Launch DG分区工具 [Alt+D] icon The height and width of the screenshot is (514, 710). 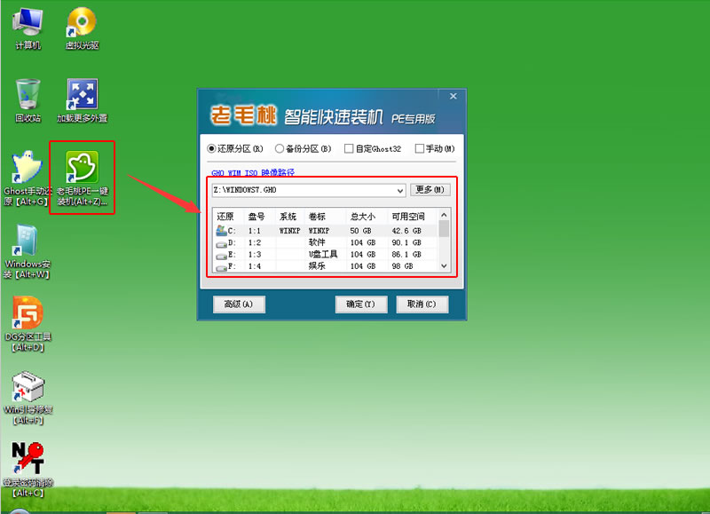tap(28, 324)
